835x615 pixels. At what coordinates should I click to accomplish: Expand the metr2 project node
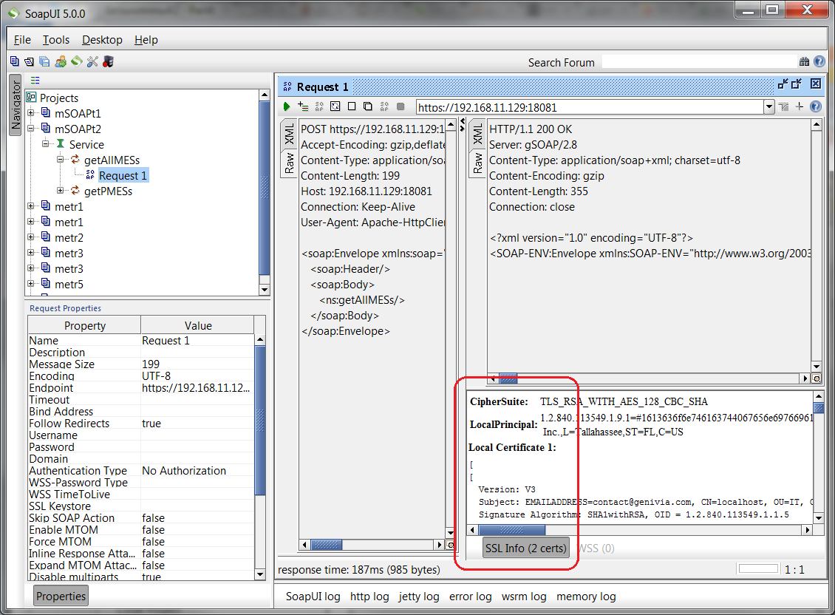[31, 237]
